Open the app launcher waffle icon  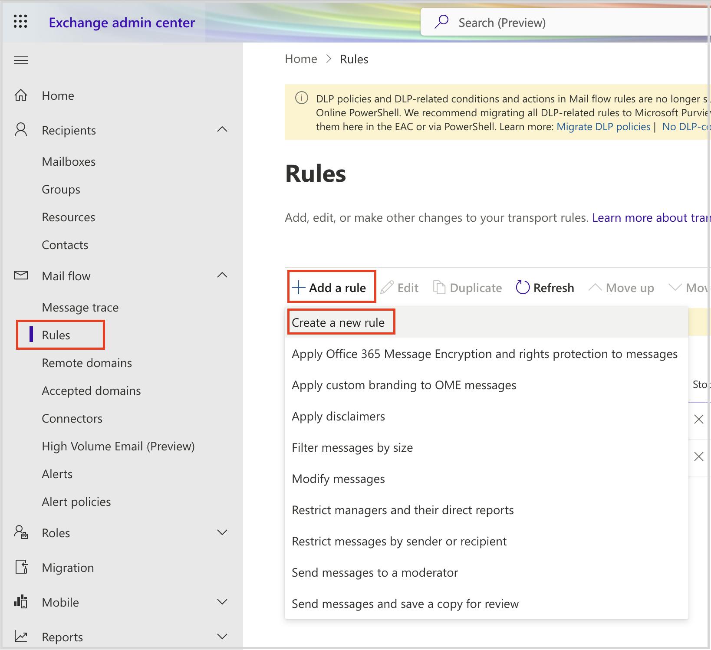(20, 21)
